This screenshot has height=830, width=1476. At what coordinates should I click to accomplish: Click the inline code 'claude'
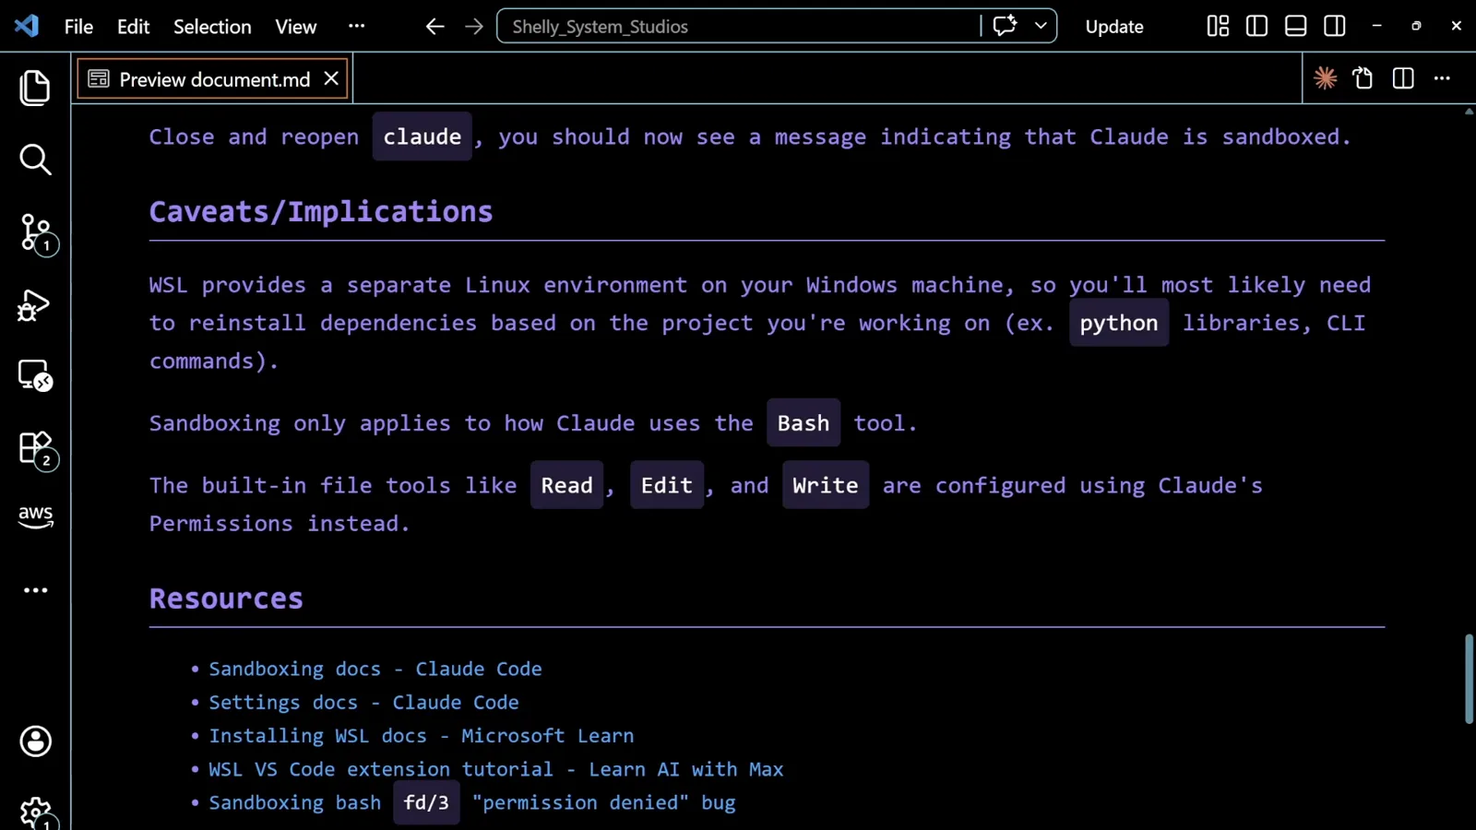(x=423, y=136)
